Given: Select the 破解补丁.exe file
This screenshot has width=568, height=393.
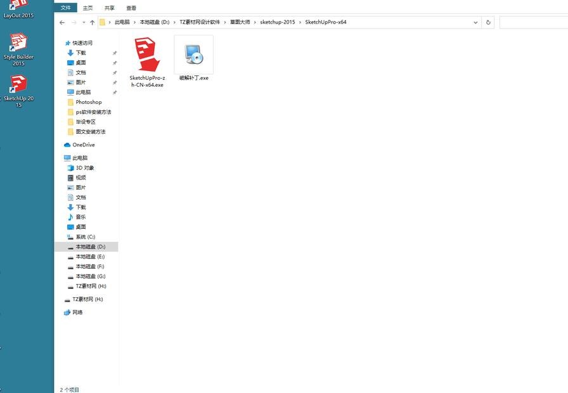Looking at the screenshot, I should [x=194, y=58].
